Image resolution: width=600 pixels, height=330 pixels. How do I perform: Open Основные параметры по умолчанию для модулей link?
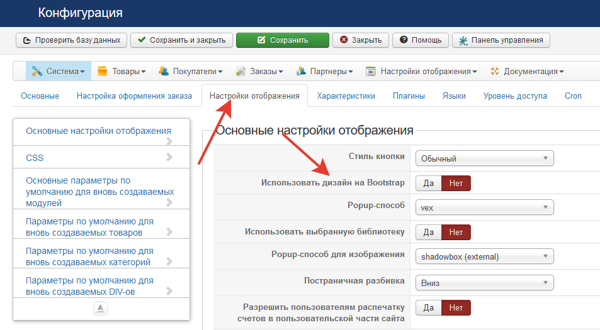(100, 192)
